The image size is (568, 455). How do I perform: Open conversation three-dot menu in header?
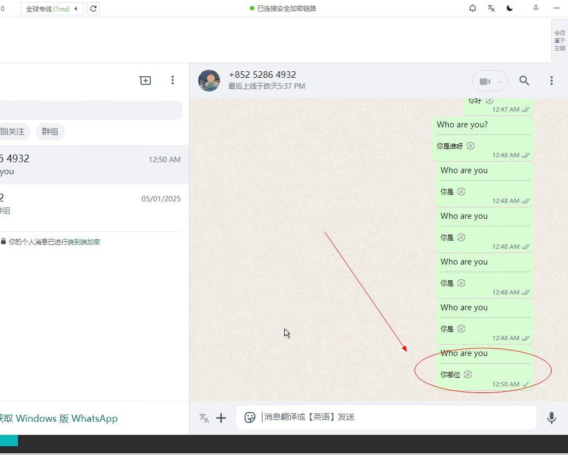551,81
